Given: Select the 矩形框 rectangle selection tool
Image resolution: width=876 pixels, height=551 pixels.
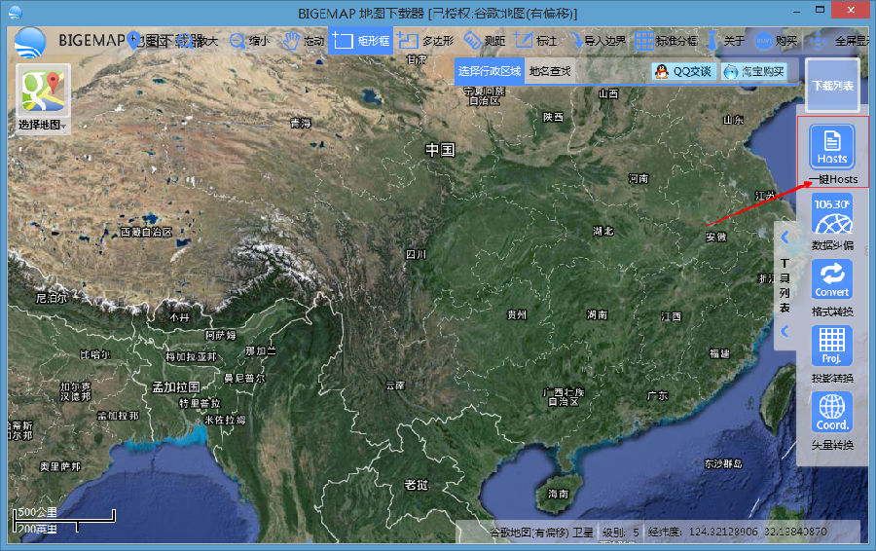Looking at the screenshot, I should pos(360,41).
